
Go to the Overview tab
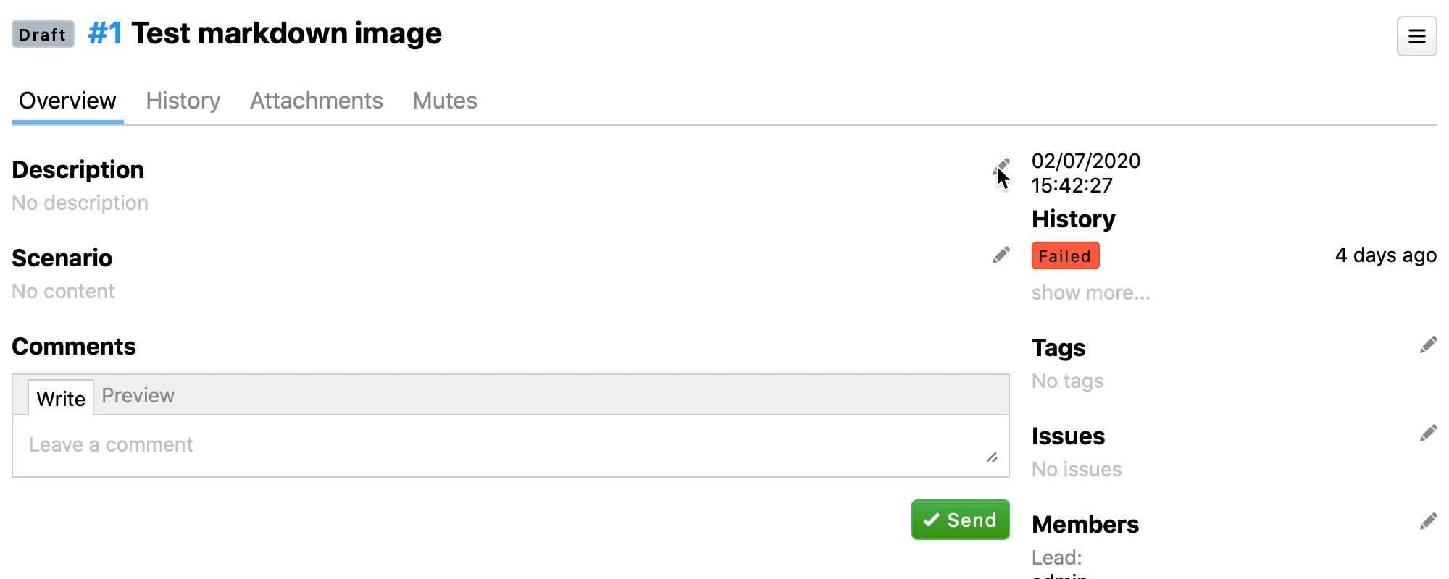point(67,101)
